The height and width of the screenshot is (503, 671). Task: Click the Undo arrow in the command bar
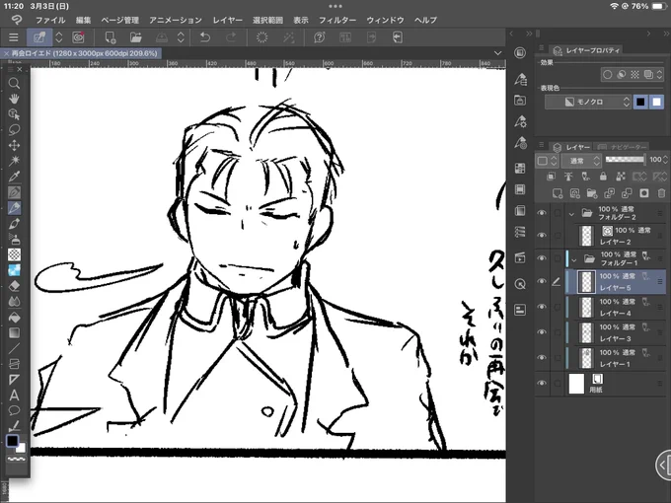(x=205, y=37)
